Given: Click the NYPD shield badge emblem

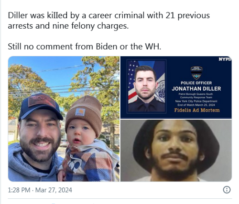Looking at the screenshot, I should click(x=196, y=73).
